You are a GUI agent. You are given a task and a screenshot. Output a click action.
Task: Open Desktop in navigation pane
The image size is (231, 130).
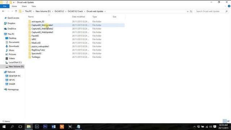tap(13, 38)
